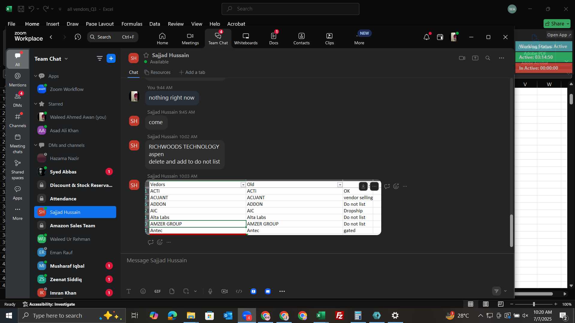Open screenshot capture dropdown arrow

(195, 291)
